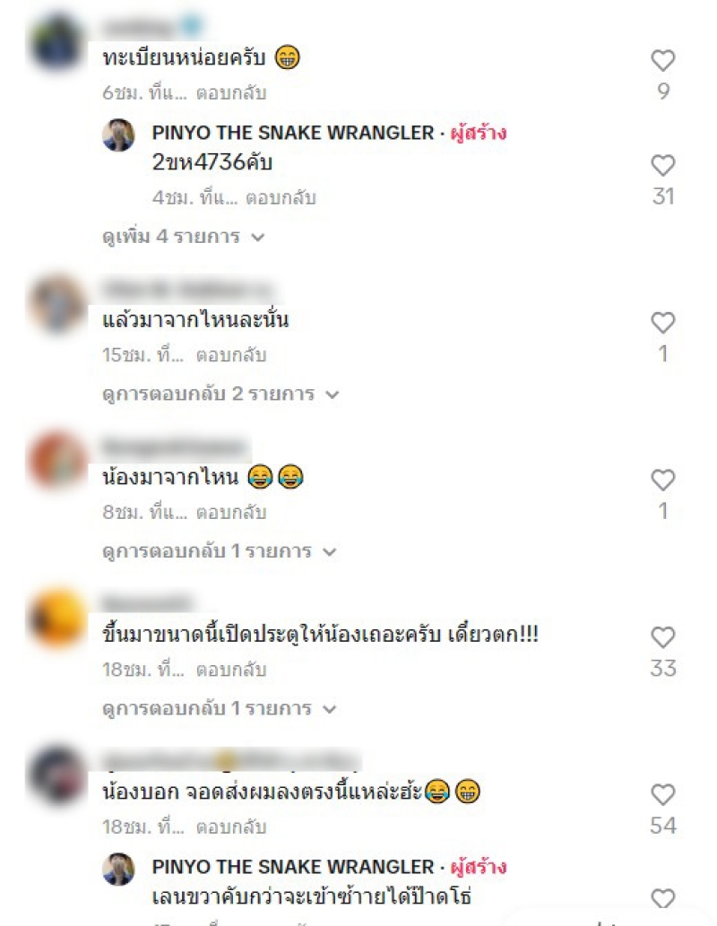Expand replies under 'น้องมาจากไหน' comment
Image resolution: width=717 pixels, height=926 pixels.
[219, 551]
